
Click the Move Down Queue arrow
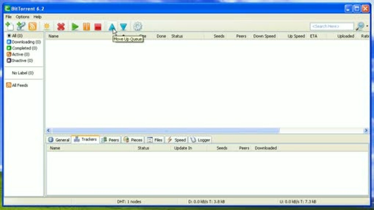point(123,26)
